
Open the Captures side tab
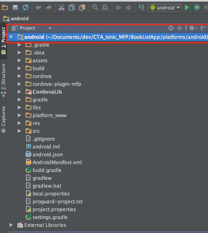3,119
